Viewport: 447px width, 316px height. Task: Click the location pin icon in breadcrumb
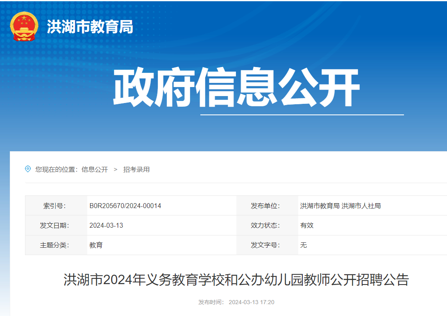28,169
